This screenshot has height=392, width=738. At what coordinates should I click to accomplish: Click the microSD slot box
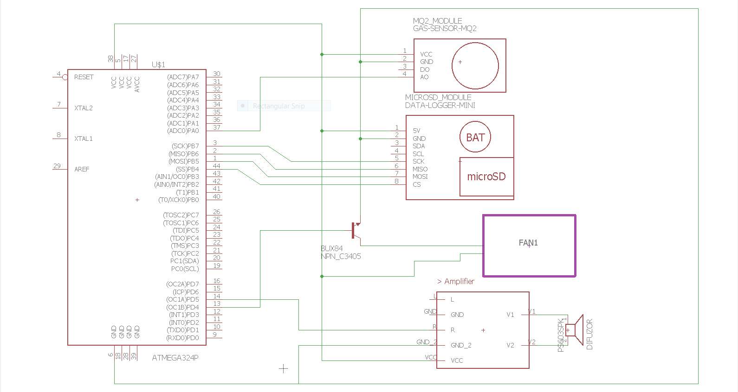tap(486, 177)
